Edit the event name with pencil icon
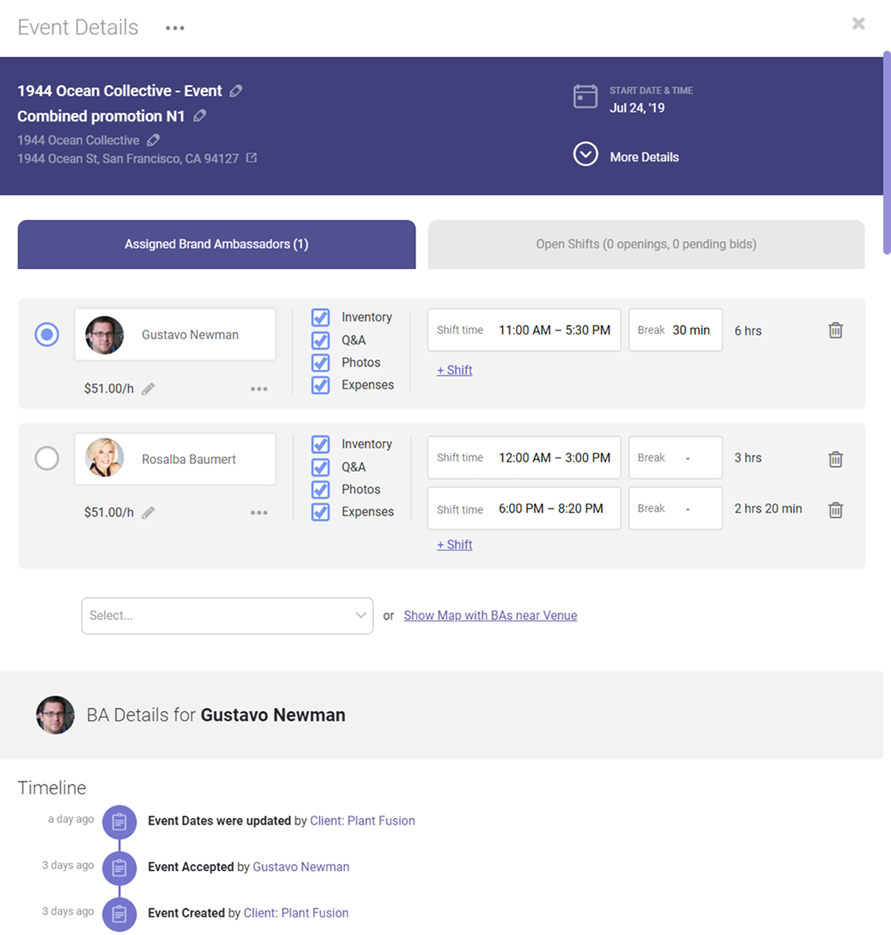Image resolution: width=891 pixels, height=935 pixels. coord(236,91)
